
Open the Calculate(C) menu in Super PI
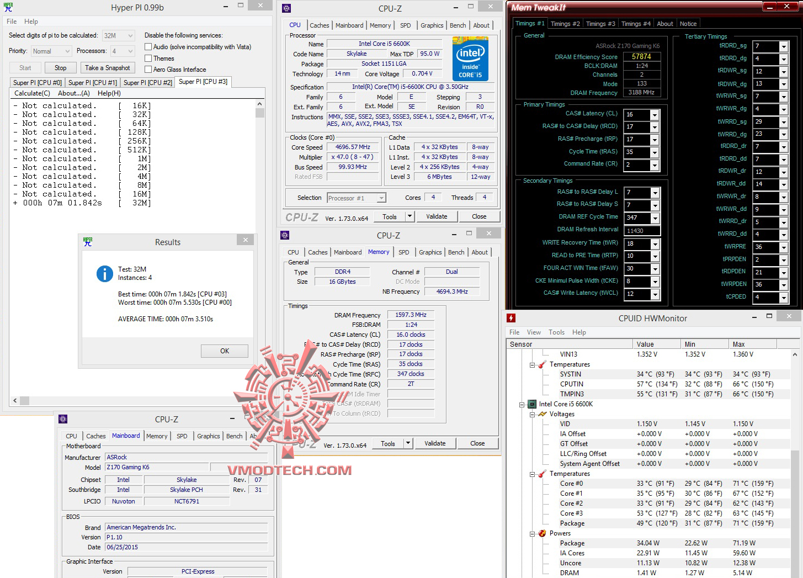pos(32,93)
